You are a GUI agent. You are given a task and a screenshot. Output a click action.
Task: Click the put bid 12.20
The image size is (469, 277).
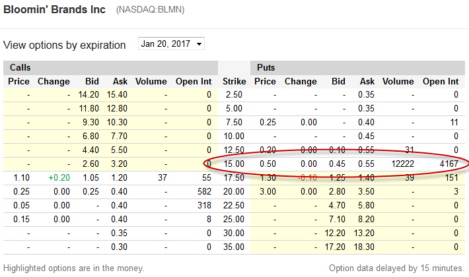tap(335, 233)
